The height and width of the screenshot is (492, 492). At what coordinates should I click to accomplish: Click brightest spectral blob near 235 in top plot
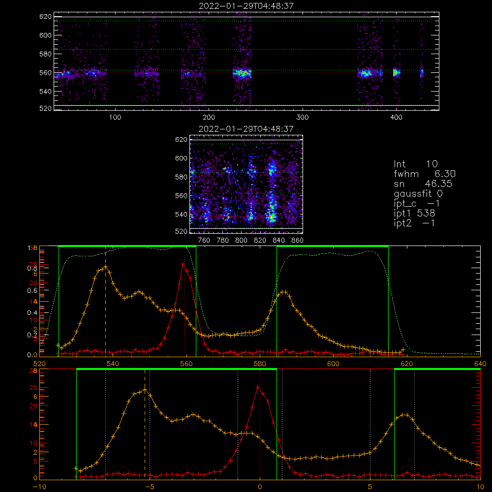point(242,73)
